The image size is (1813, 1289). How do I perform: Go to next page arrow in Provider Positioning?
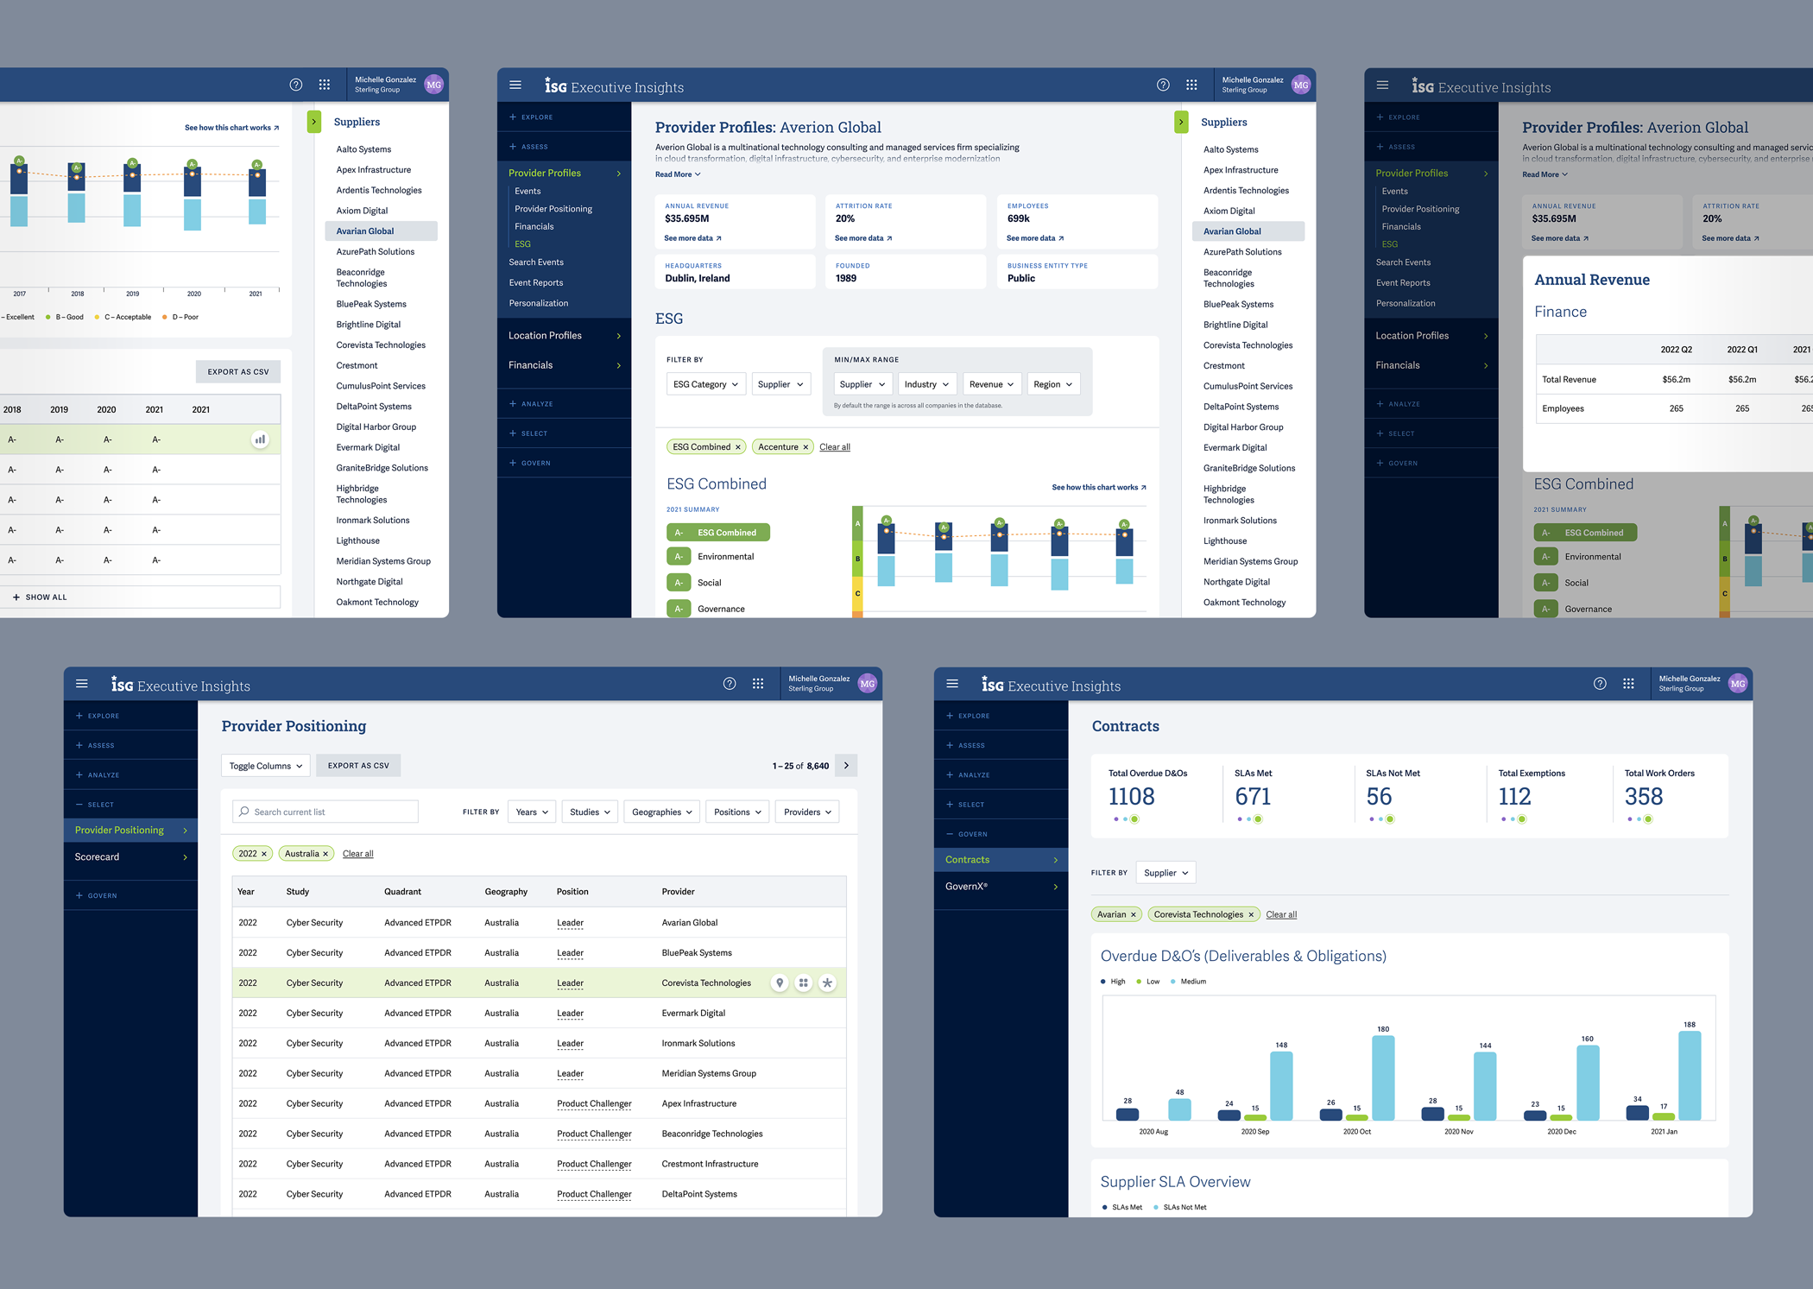pyautogui.click(x=846, y=766)
